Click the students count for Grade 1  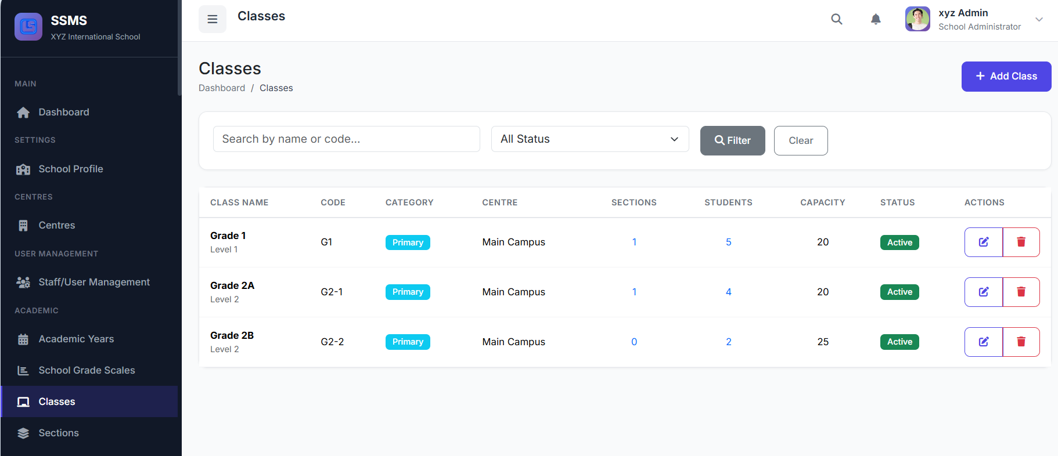tap(728, 242)
